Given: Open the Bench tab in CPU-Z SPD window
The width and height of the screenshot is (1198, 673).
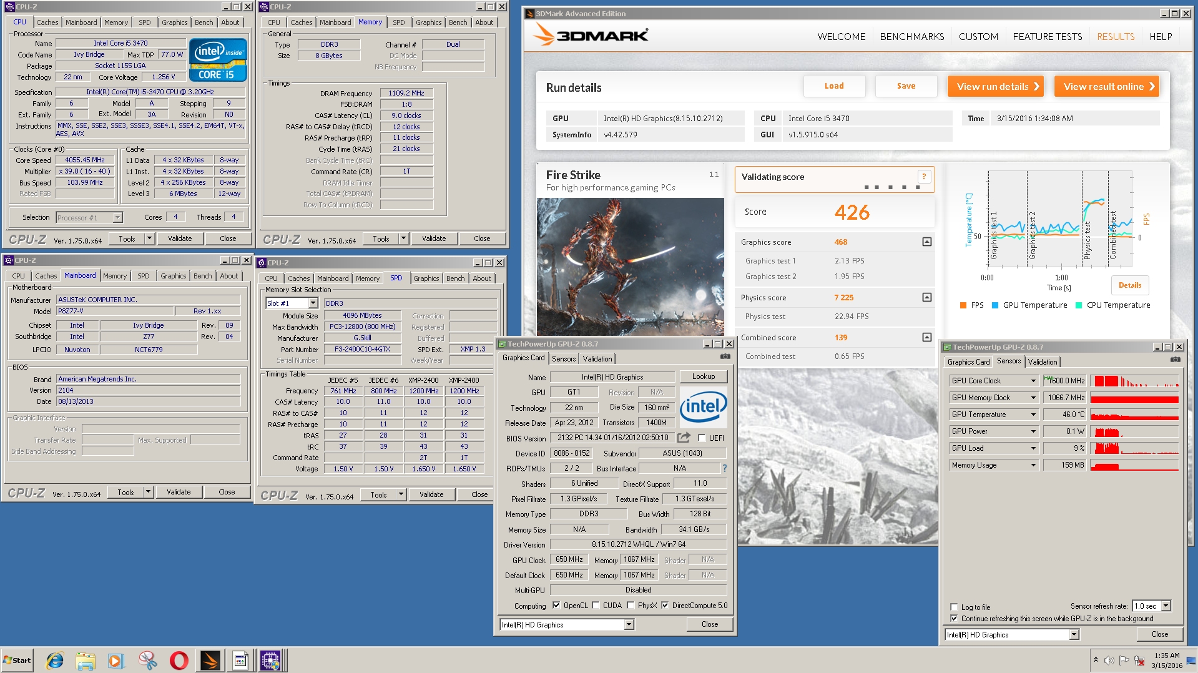Looking at the screenshot, I should click(455, 278).
